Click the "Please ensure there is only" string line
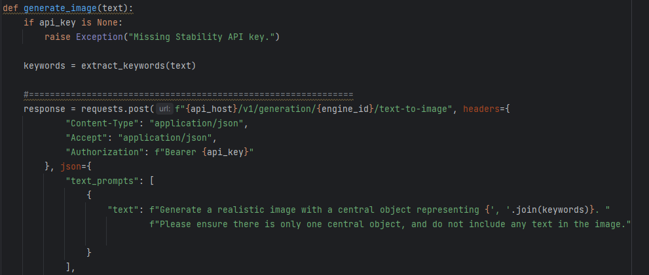Viewport: 649px width, 275px height. coord(390,224)
